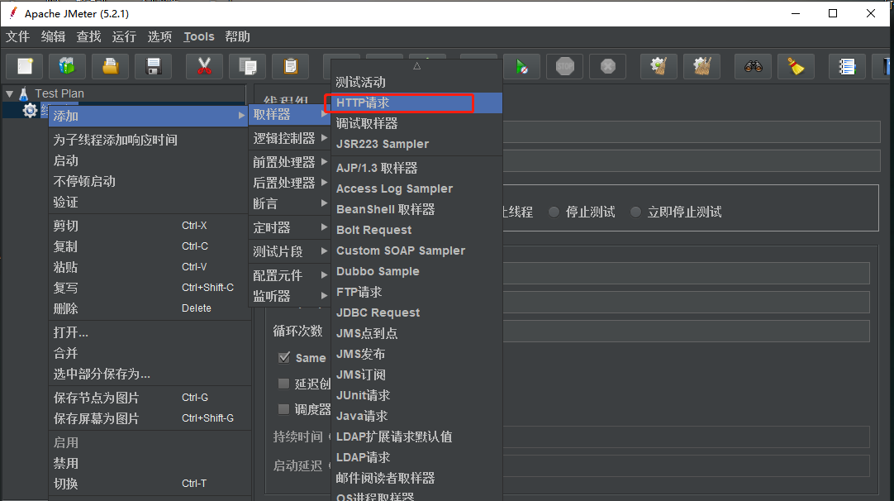Click the 循环次数 input field
894x501 pixels.
pyautogui.click(x=686, y=331)
